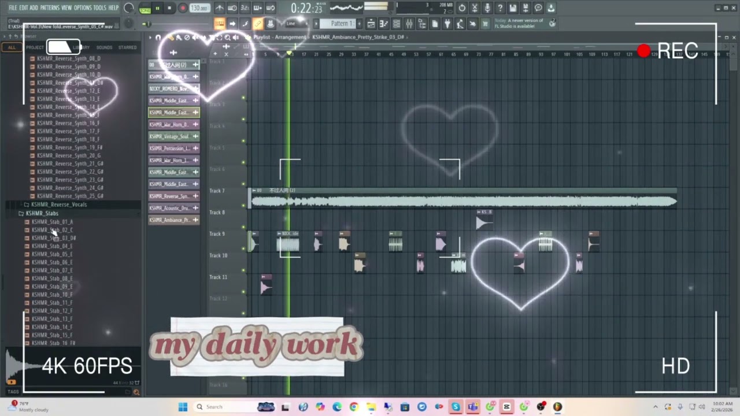Select KSHMR_Acoustic_Dru clip in picker

click(x=173, y=208)
